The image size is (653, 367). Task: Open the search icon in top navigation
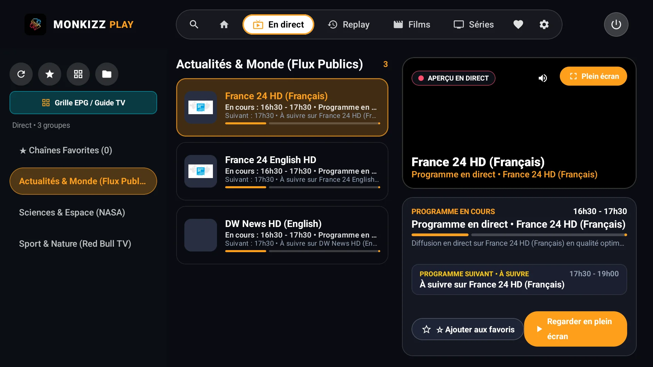pyautogui.click(x=194, y=24)
